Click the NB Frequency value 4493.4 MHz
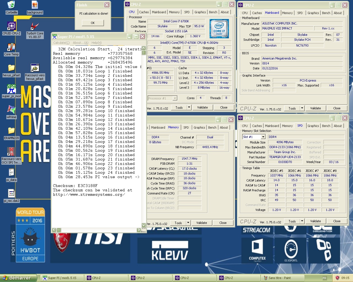 click(x=210, y=147)
